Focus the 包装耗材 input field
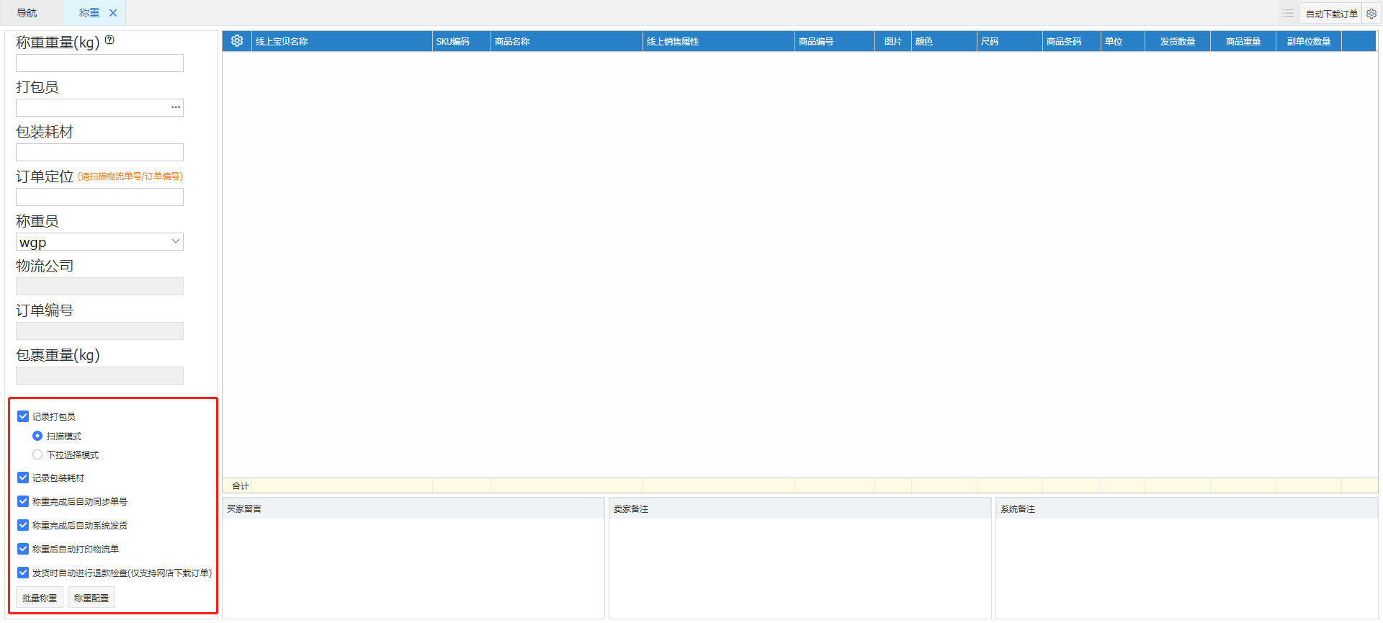The image size is (1383, 623). click(99, 153)
